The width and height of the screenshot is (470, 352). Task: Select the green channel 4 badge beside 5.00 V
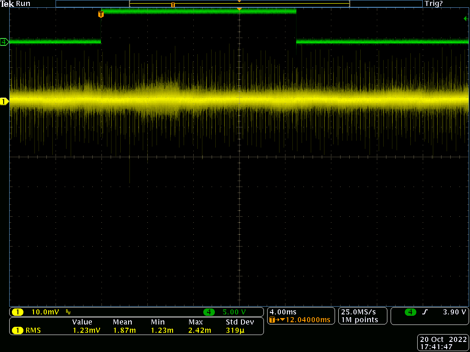click(x=209, y=312)
